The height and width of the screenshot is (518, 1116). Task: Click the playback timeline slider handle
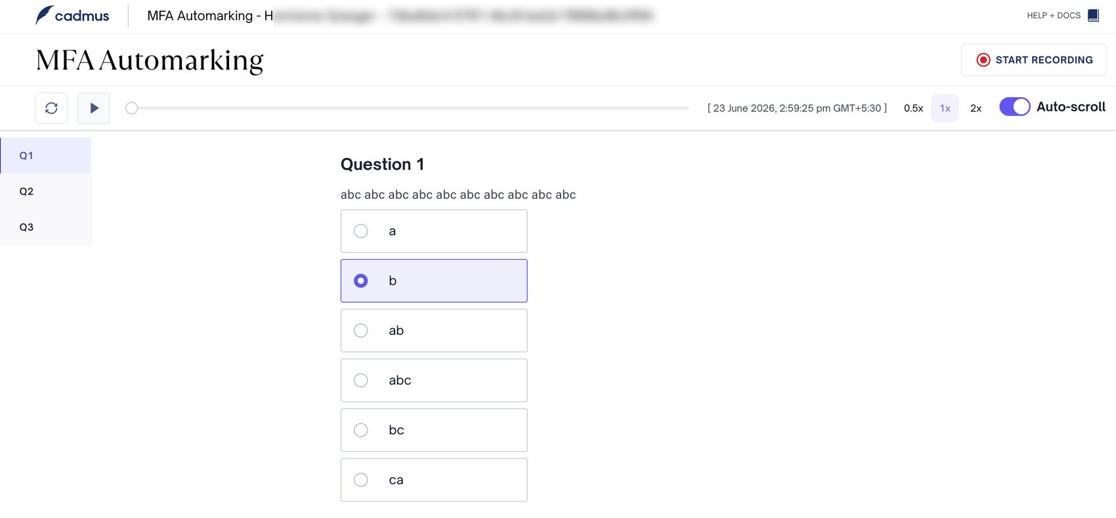coord(131,108)
